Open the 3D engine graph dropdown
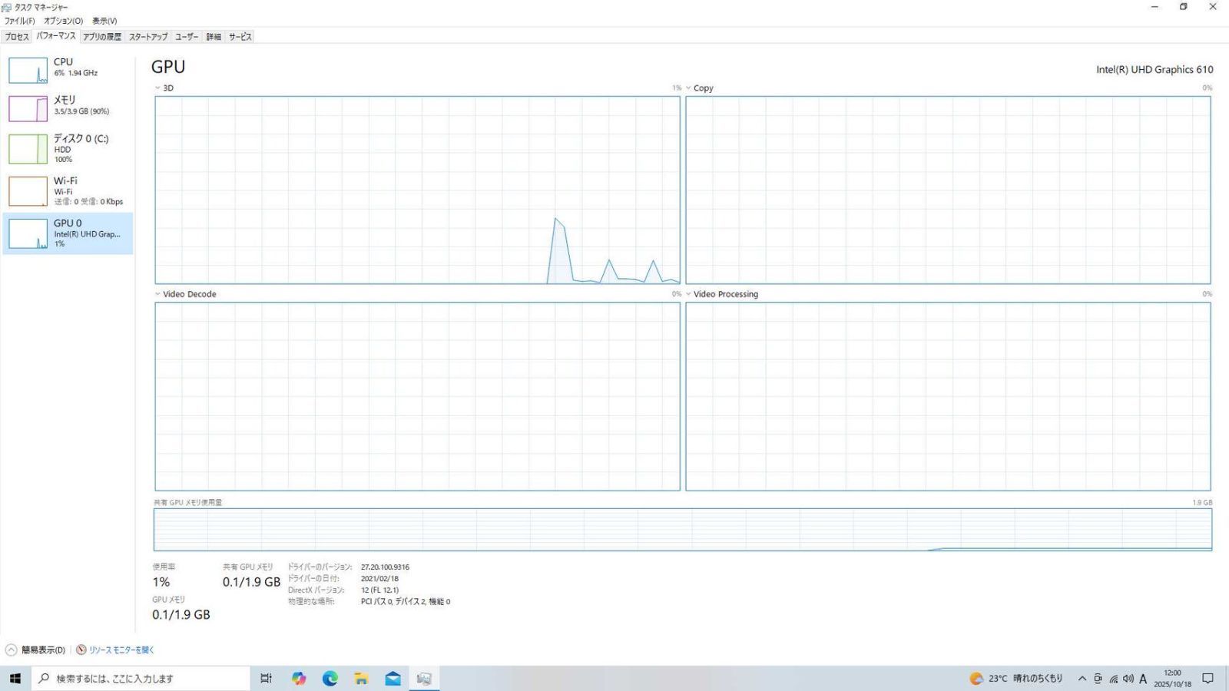 pos(164,88)
